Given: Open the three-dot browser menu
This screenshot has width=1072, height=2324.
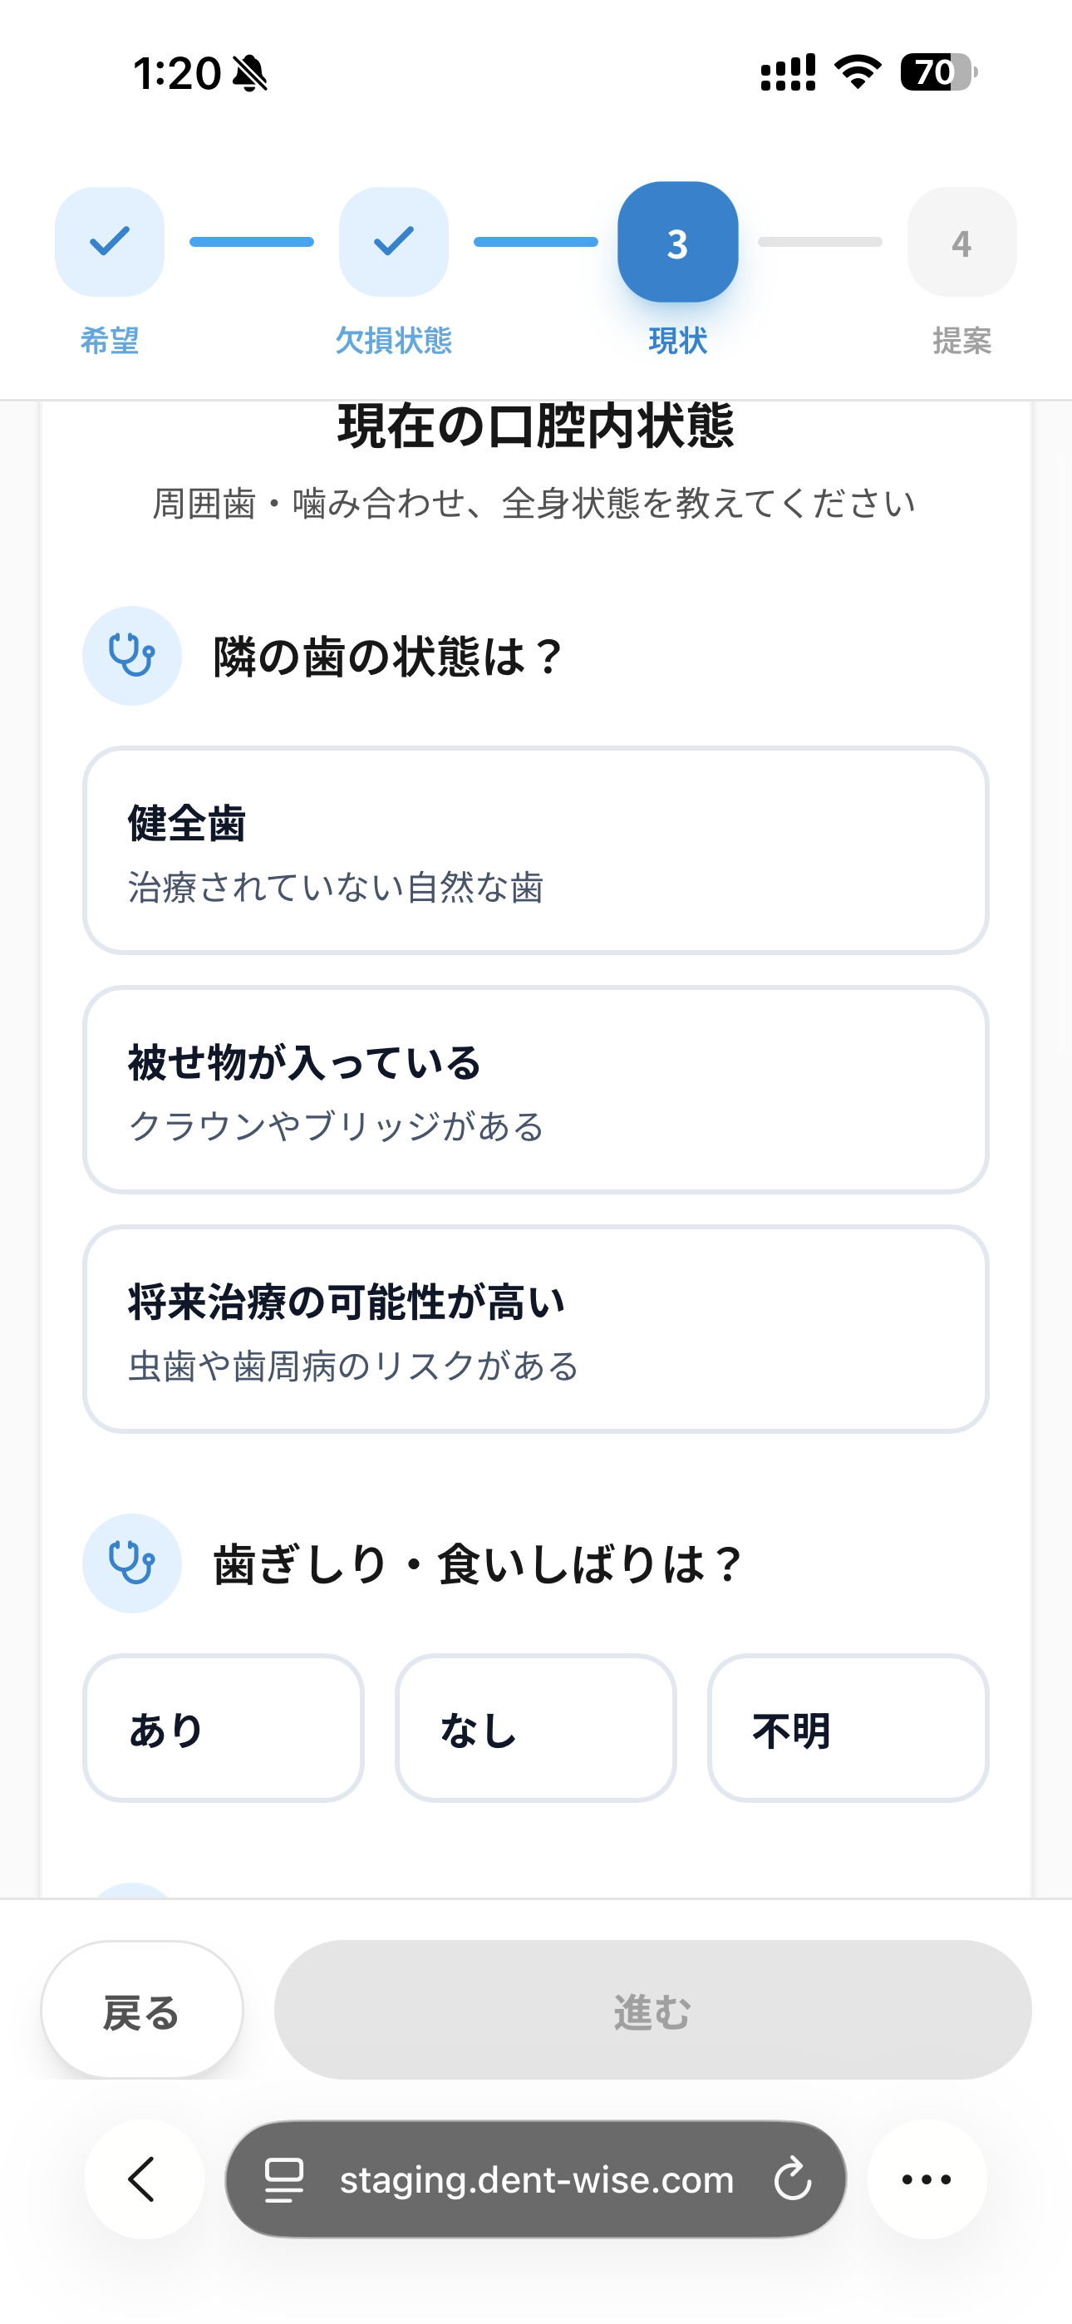Looking at the screenshot, I should coord(927,2179).
